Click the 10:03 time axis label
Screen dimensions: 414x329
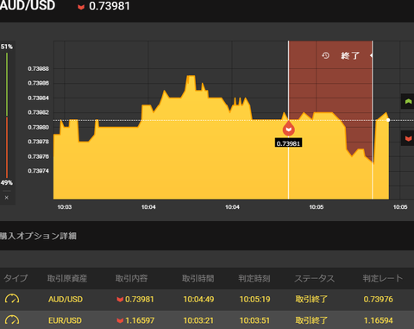pos(65,207)
